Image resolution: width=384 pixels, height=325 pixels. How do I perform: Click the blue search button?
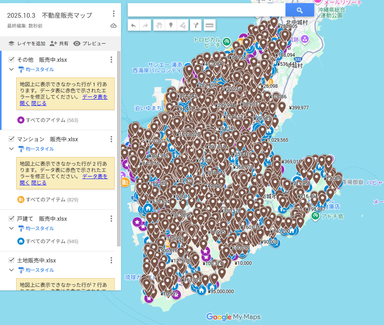coord(300,10)
